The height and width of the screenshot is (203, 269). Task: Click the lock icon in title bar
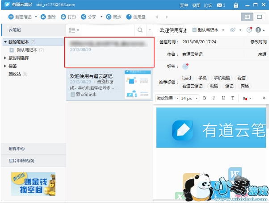point(236,5)
